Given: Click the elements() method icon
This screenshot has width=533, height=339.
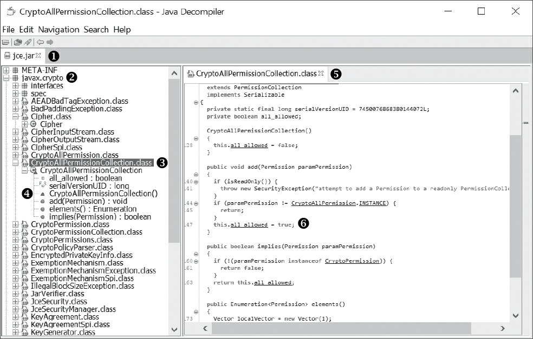Looking at the screenshot, I should click(42, 209).
